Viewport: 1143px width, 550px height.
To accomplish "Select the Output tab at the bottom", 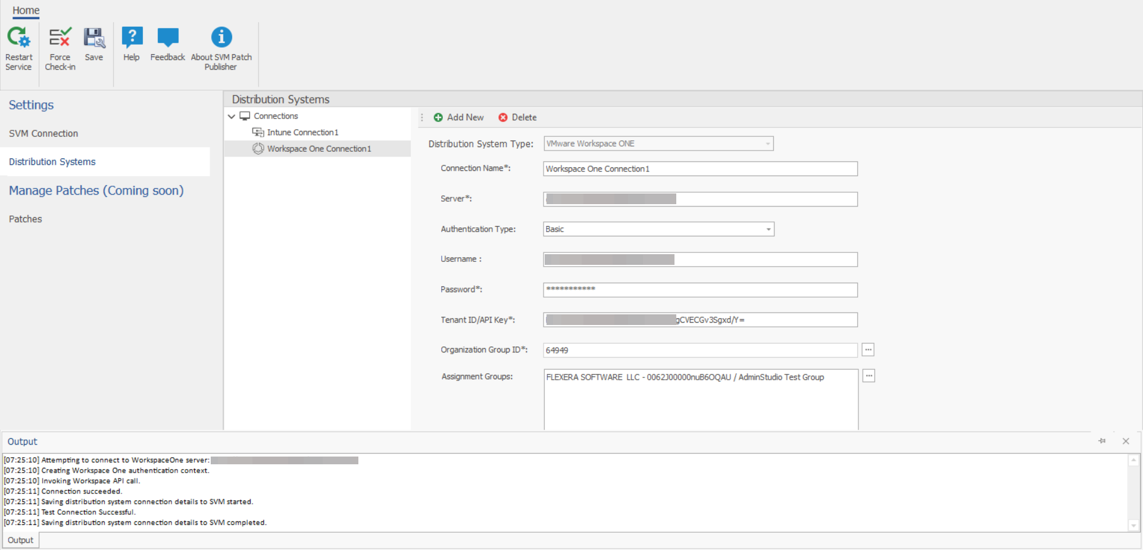I will [21, 540].
